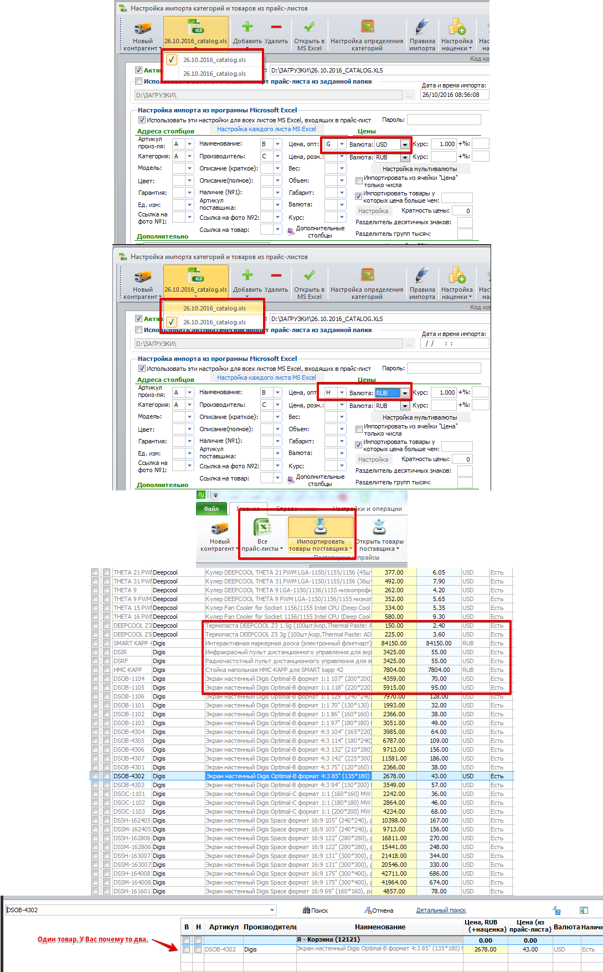Screen dimensions: 603x972
Task: Click the Настройка button, upper window
Action: (x=373, y=211)
